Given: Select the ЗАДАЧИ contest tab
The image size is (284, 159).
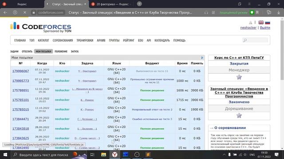Looking at the screenshot, I should (x=14, y=51).
